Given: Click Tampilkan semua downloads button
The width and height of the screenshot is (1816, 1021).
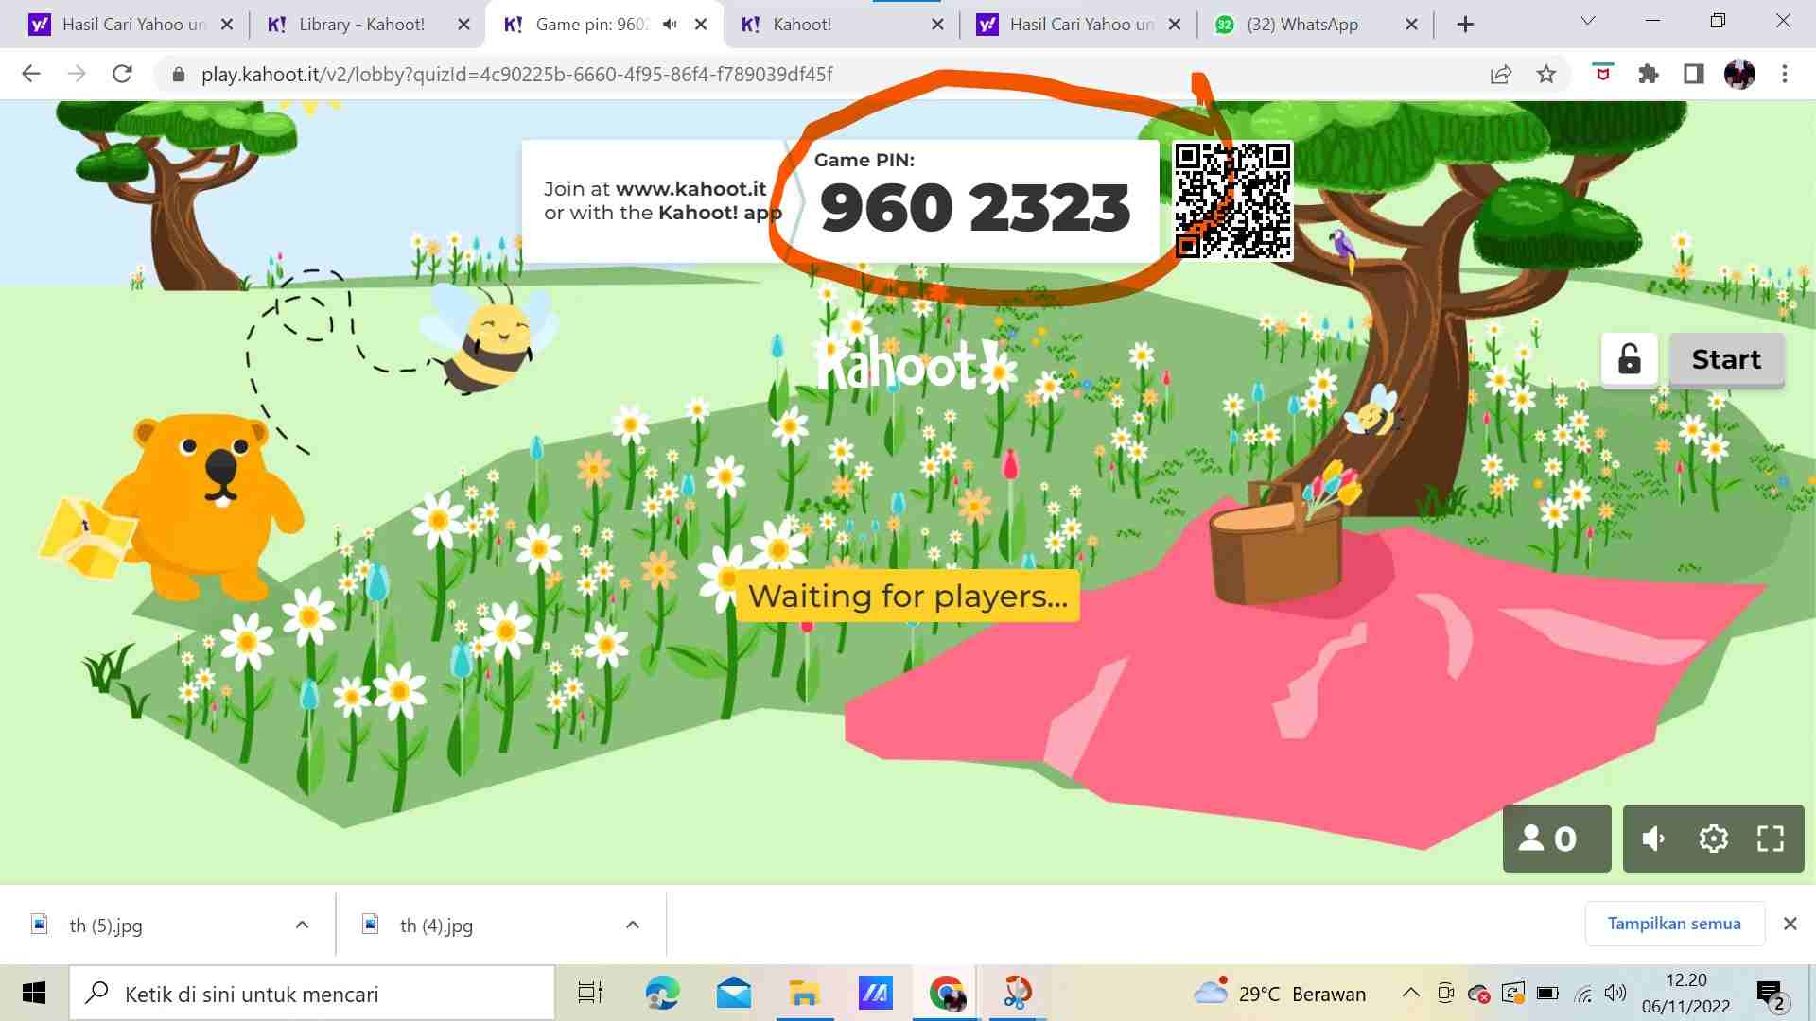Looking at the screenshot, I should coord(1674,924).
